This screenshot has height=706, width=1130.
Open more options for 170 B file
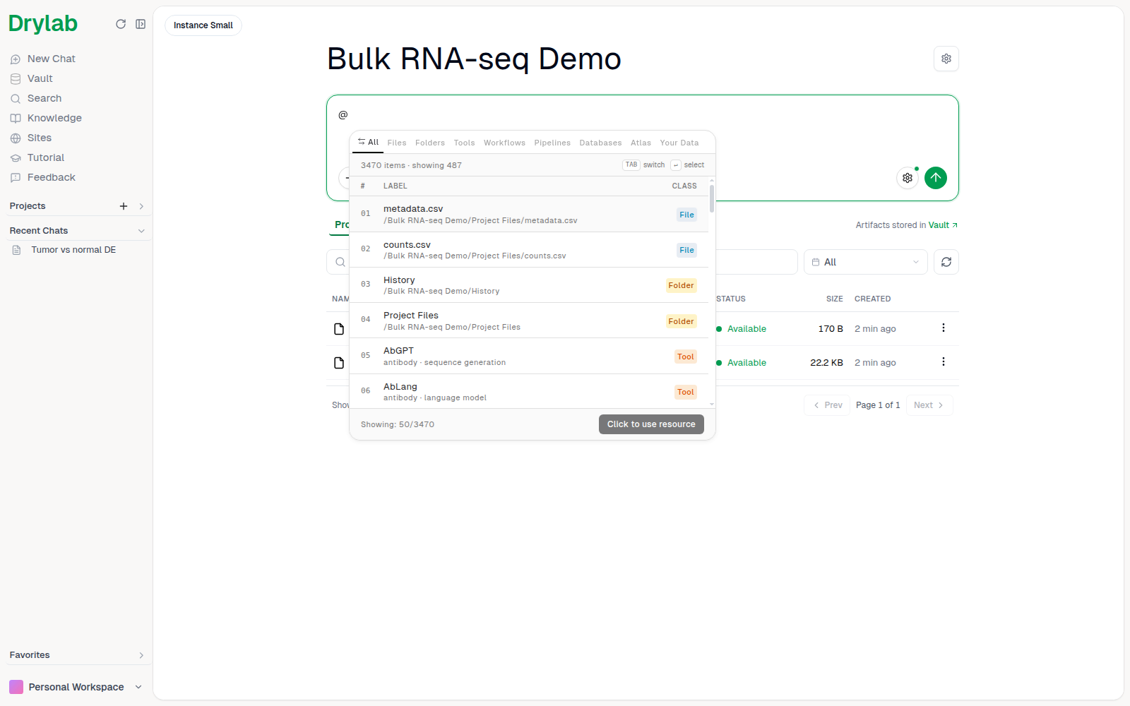[x=944, y=328]
